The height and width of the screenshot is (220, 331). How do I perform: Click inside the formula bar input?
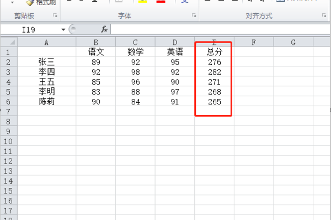click(x=220, y=29)
